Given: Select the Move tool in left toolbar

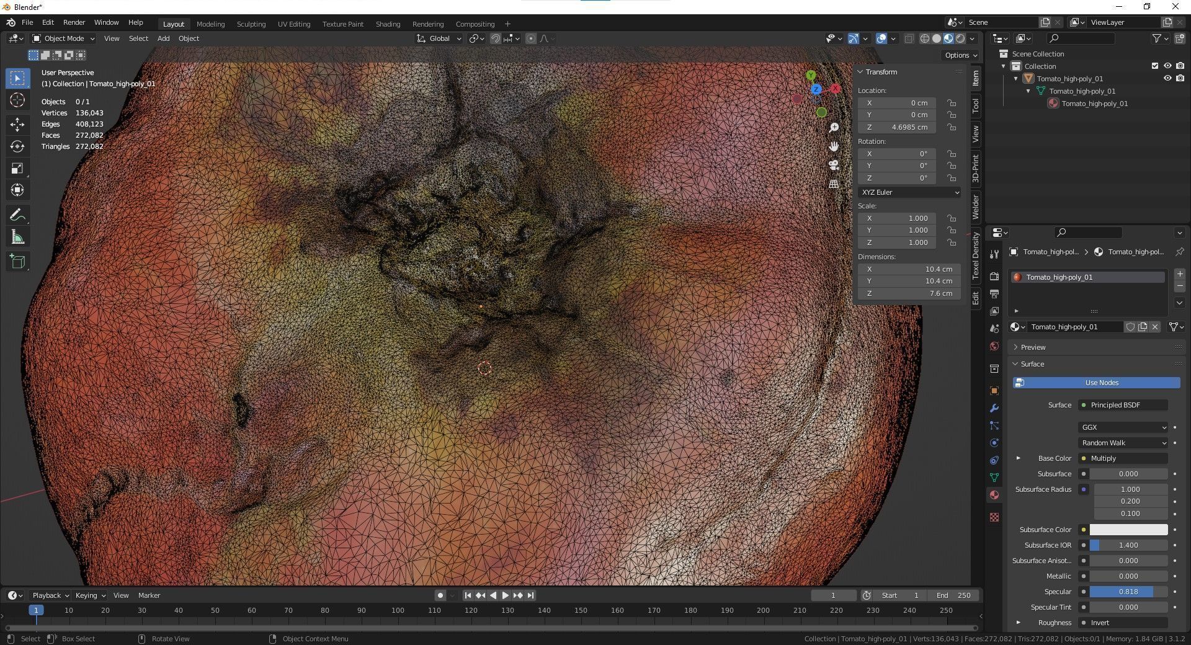Looking at the screenshot, I should tap(17, 125).
